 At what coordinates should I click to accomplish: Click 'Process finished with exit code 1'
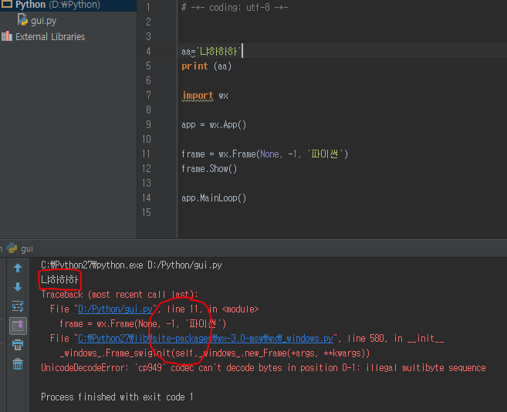pos(117,397)
